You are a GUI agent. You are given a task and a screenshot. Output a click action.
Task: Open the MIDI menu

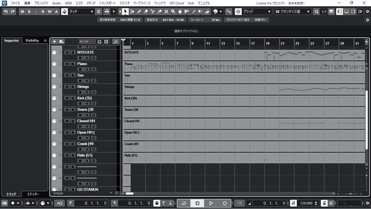pyautogui.click(x=68, y=3)
